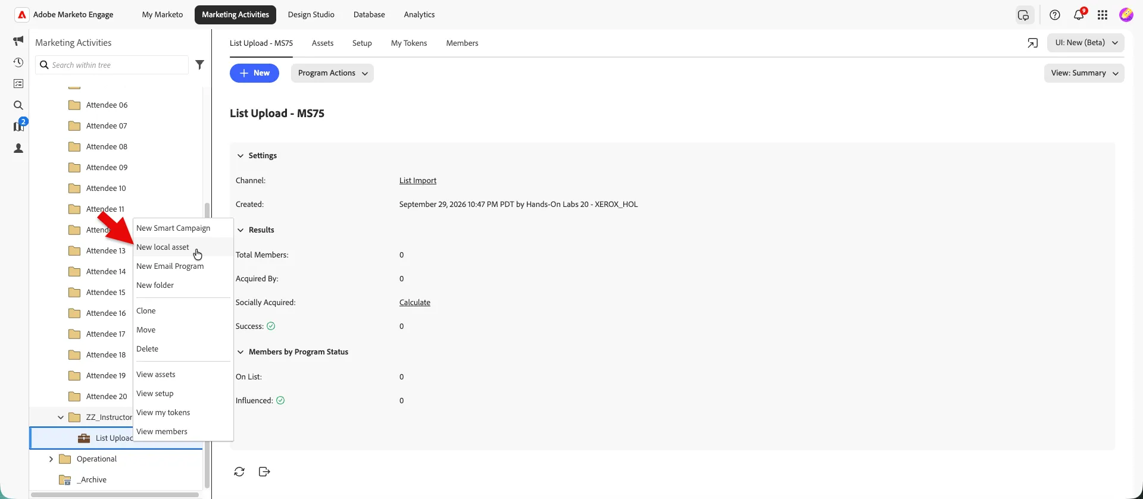Click the Search within tree field
Screen dimensions: 1143x499
[x=112, y=65]
